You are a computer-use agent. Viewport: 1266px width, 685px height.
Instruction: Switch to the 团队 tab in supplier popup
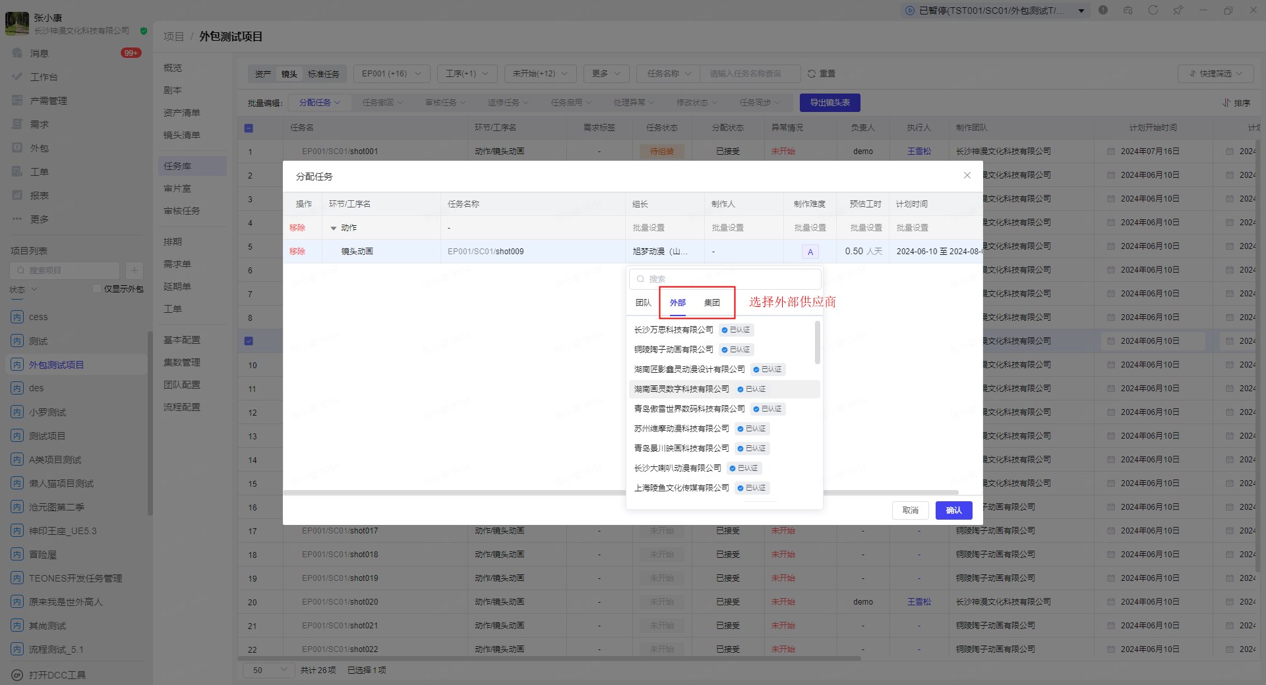[x=643, y=303]
